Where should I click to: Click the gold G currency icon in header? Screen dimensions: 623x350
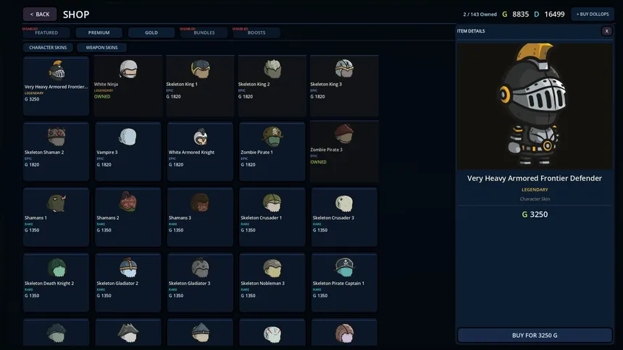505,14
